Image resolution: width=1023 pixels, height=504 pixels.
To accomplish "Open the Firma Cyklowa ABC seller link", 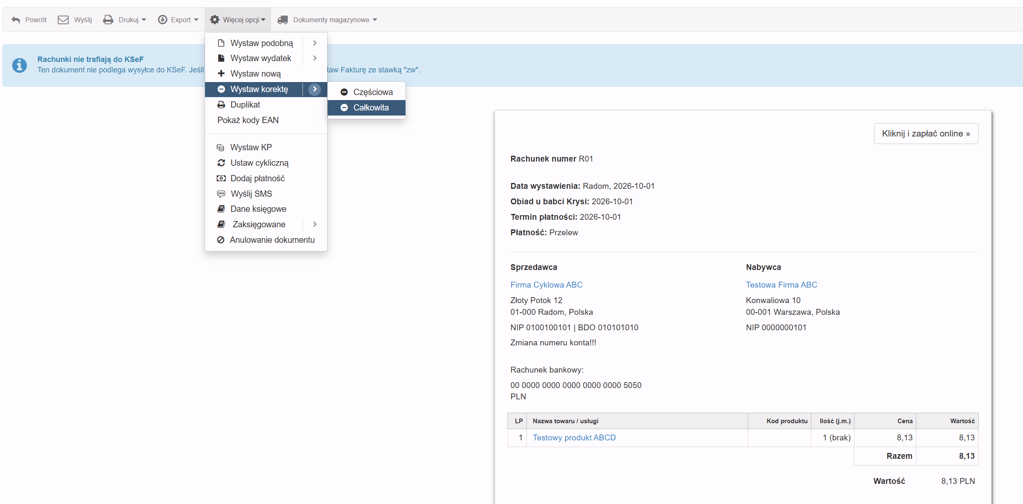I will [x=546, y=285].
